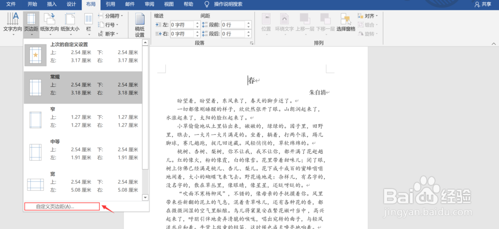Select Last Custom Setting (上次的自定义设置) margins
499x229 pixels.
pyautogui.click(x=83, y=55)
